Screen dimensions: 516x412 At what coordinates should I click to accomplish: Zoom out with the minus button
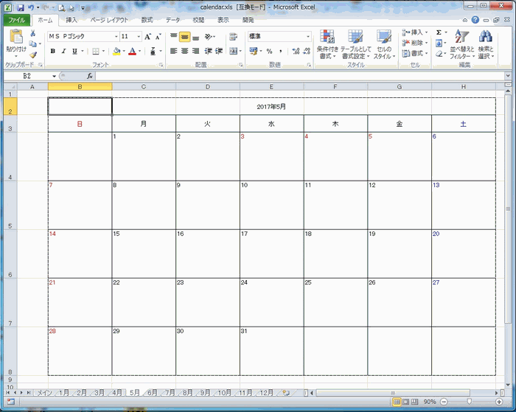pyautogui.click(x=444, y=402)
